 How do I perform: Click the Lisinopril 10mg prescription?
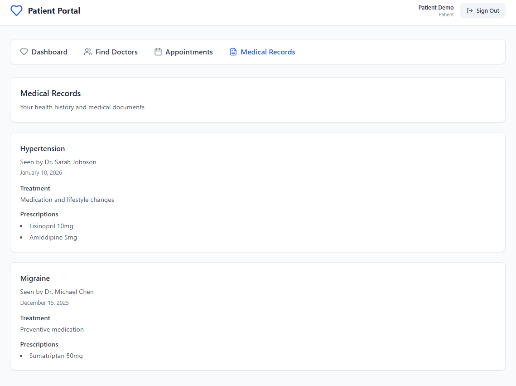[x=51, y=226]
